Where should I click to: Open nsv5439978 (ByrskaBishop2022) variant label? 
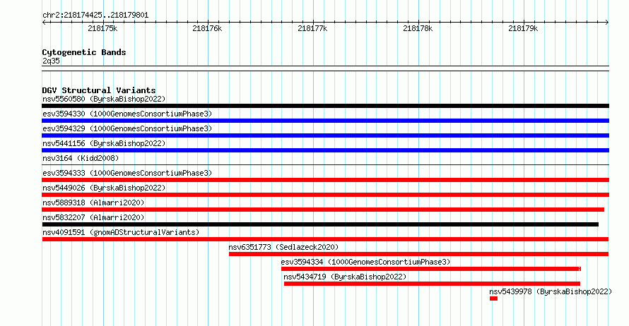(x=551, y=291)
